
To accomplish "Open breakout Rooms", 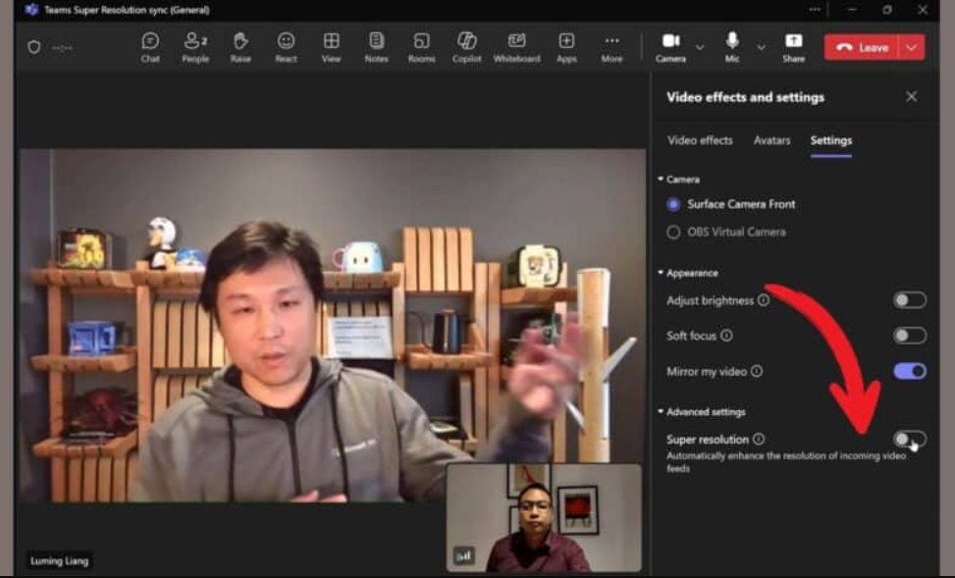I will (421, 47).
